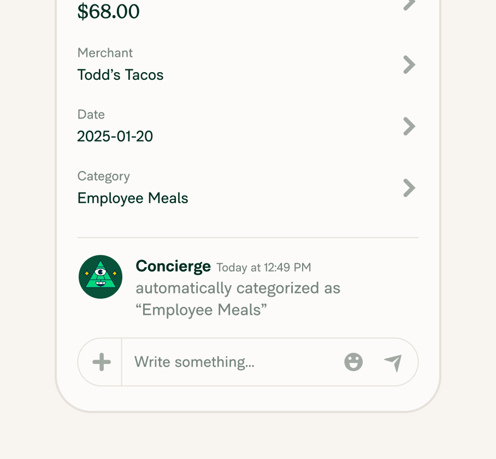
Task: Click the Date field label
Action: tap(91, 115)
